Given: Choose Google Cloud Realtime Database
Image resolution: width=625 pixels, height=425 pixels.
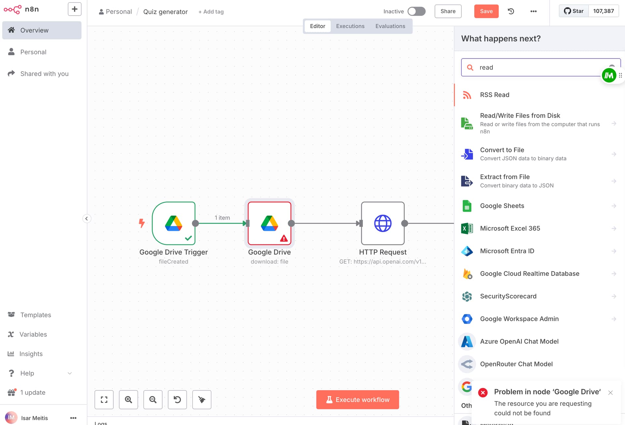Looking at the screenshot, I should coord(540,274).
